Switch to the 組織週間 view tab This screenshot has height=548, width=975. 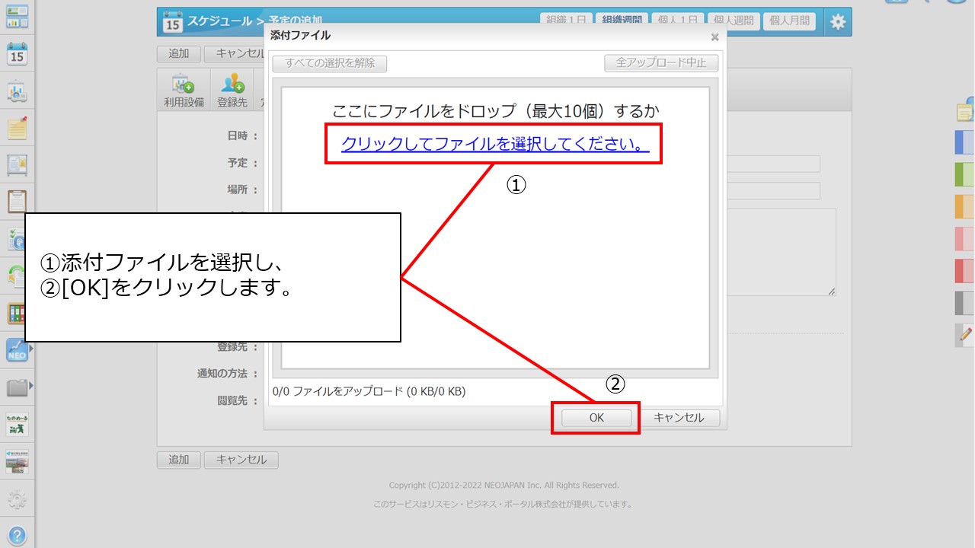click(x=622, y=21)
